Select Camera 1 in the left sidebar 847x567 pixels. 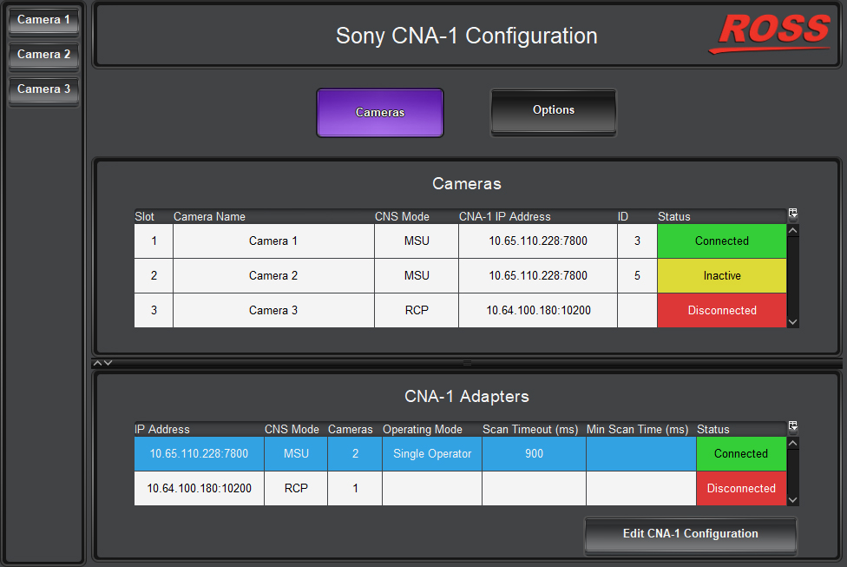coord(44,20)
